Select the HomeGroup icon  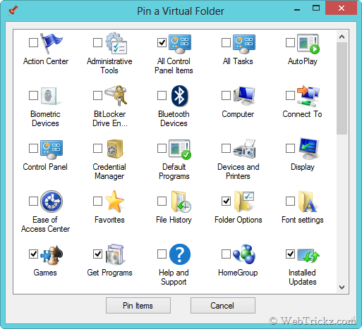244,254
